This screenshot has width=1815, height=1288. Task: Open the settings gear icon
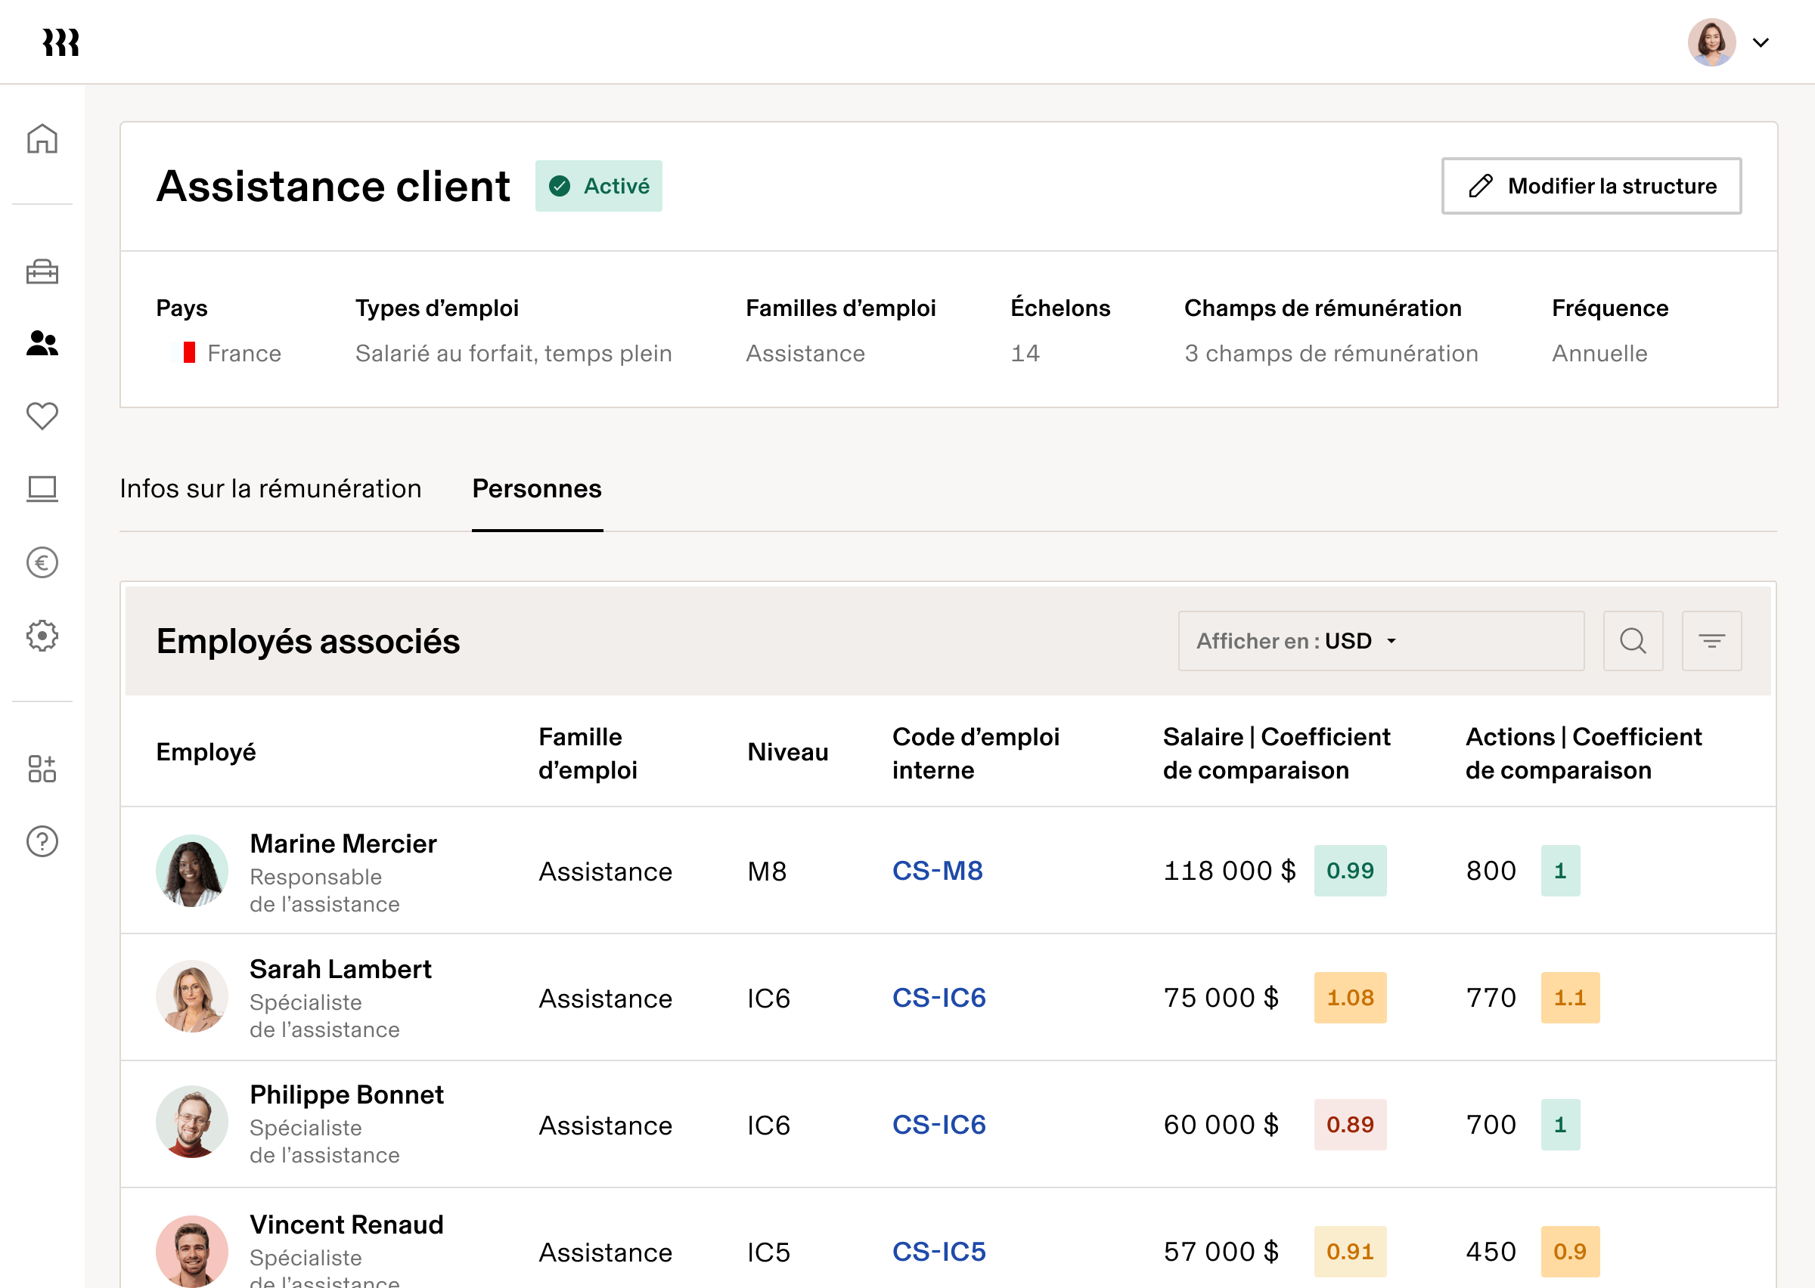[x=42, y=636]
